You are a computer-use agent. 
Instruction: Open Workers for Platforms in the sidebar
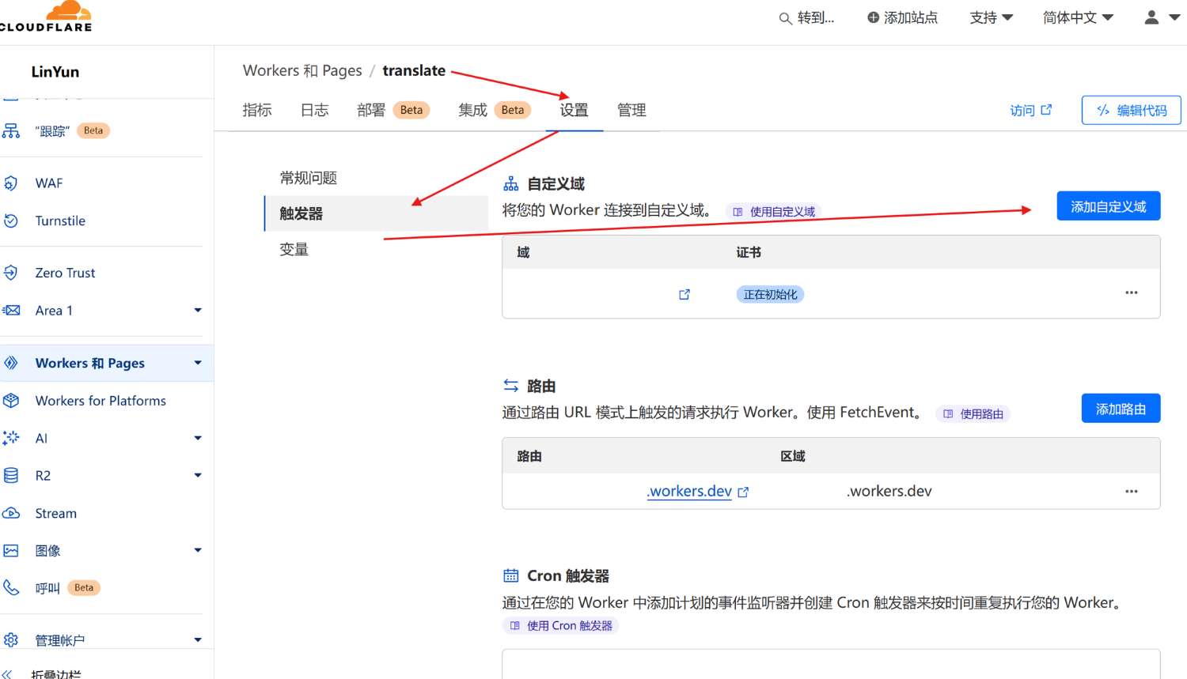[100, 401]
